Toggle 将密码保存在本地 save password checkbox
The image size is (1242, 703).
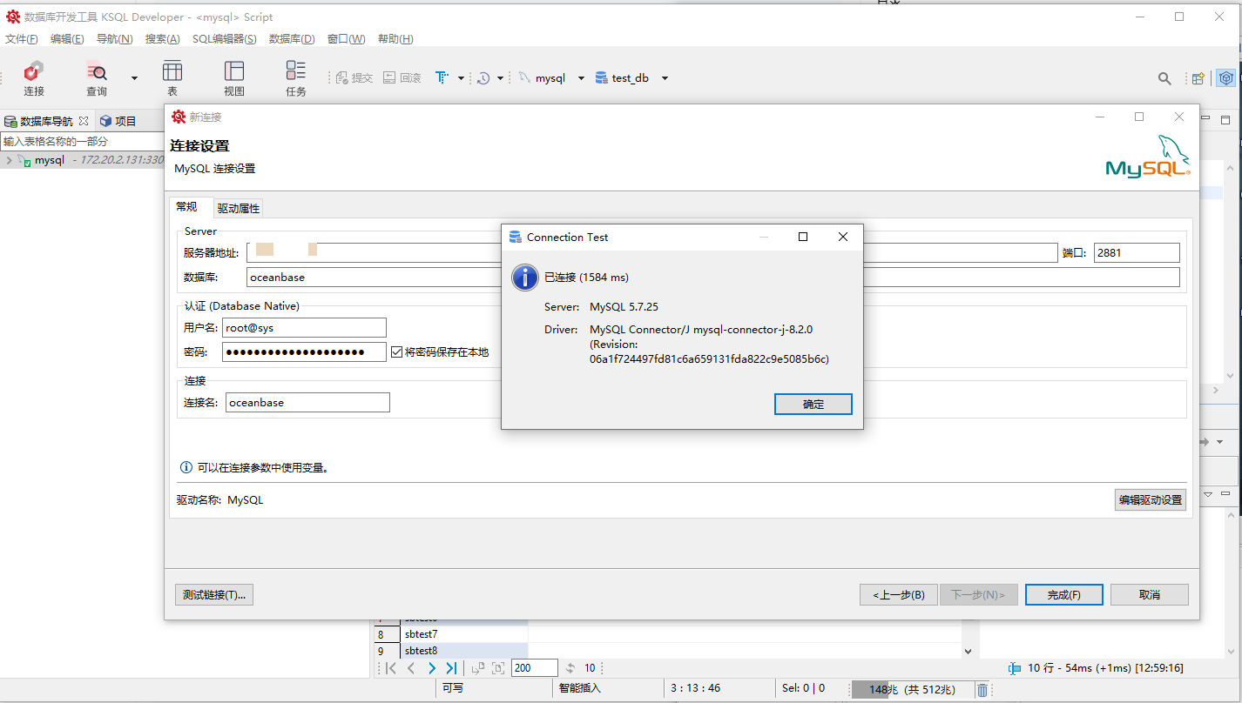tap(397, 352)
